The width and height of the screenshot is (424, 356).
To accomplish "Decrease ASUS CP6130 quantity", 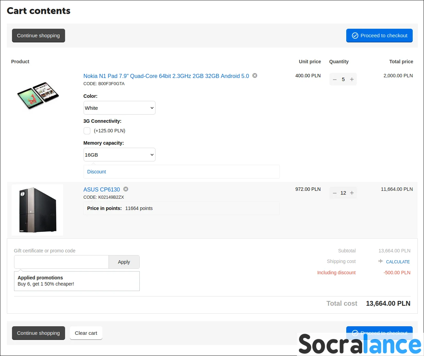I will pos(335,193).
